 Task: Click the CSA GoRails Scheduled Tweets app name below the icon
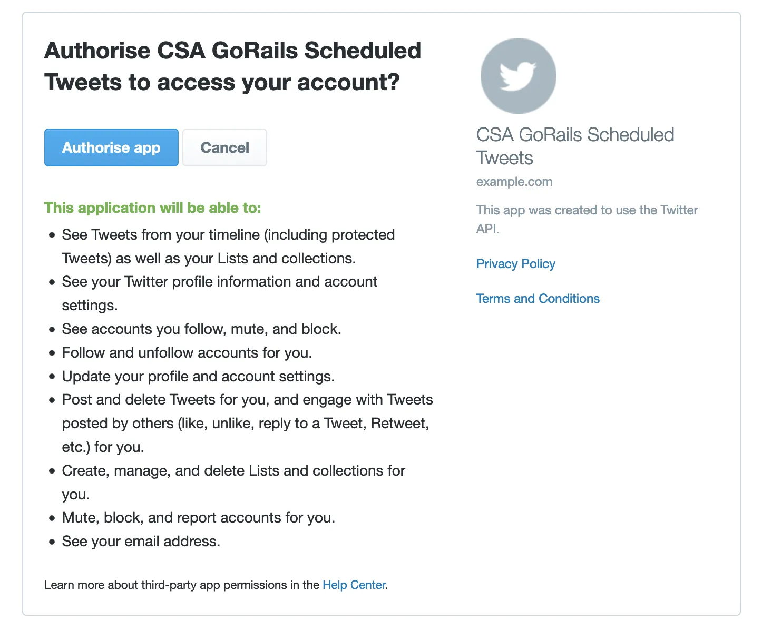(x=574, y=146)
